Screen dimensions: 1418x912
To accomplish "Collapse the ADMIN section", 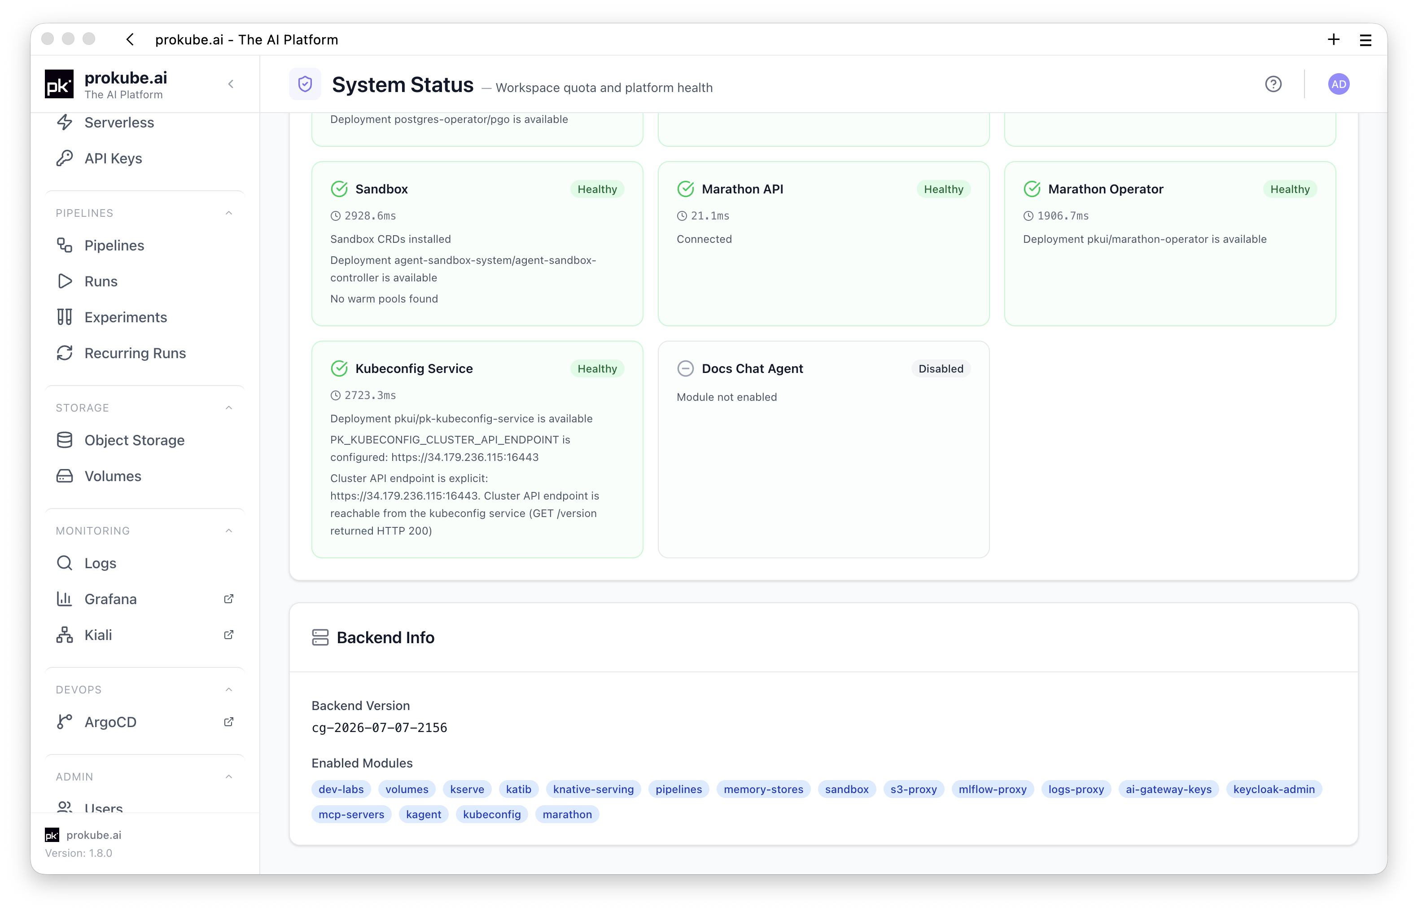I will [228, 776].
